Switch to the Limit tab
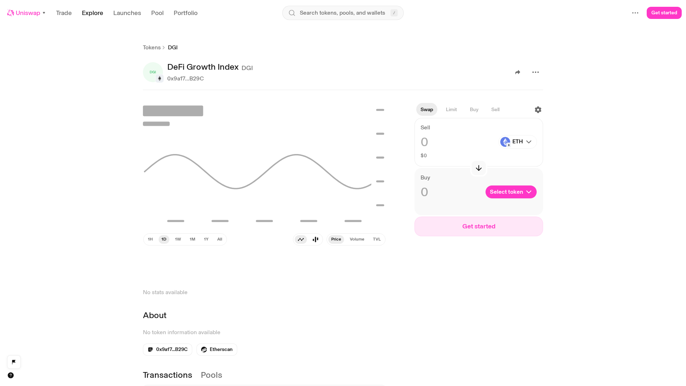Image resolution: width=686 pixels, height=386 pixels. pyautogui.click(x=451, y=110)
